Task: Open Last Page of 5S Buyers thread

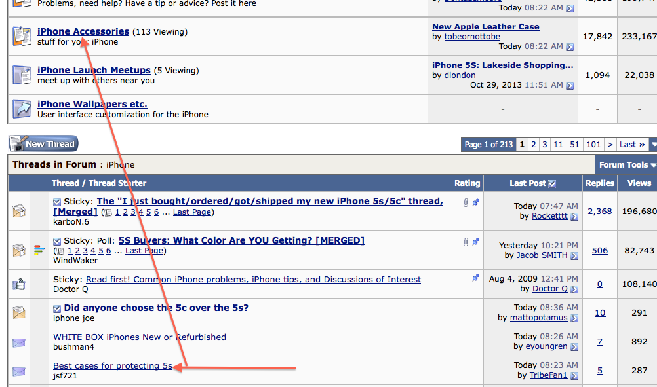Action: click(144, 251)
